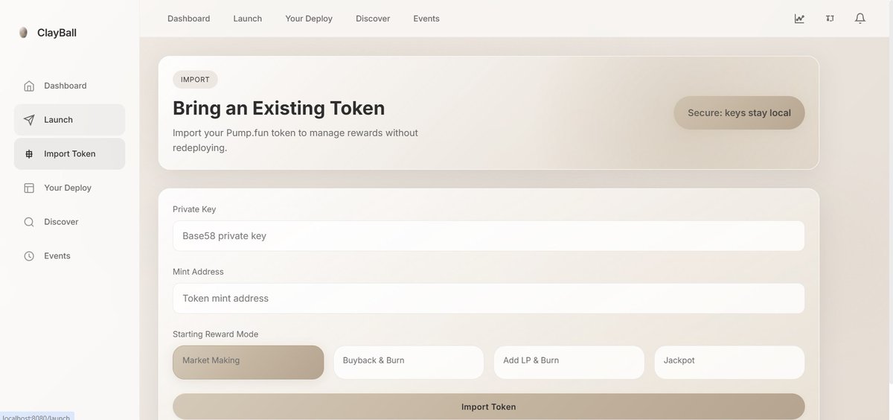Click the Discover magnifier icon
The width and height of the screenshot is (893, 420).
[29, 222]
